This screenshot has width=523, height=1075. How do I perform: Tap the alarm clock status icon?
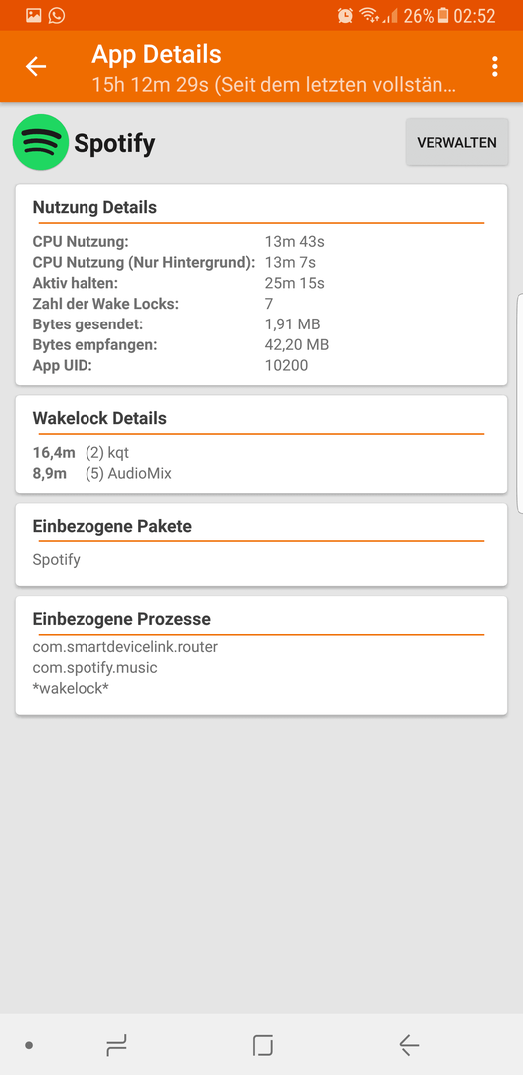(346, 15)
